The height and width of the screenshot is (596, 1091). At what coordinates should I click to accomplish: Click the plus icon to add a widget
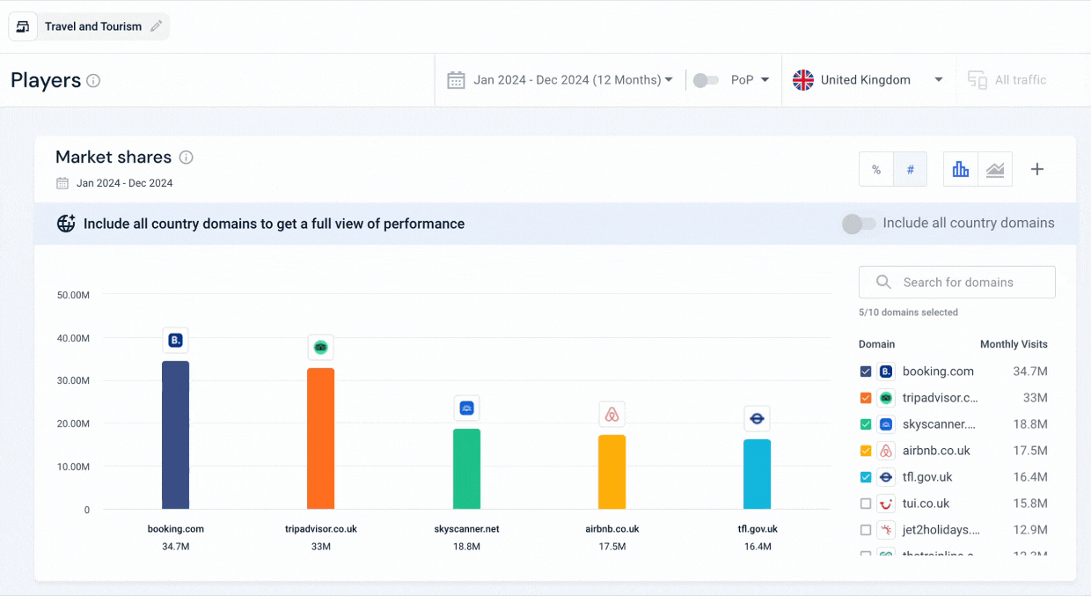point(1037,168)
